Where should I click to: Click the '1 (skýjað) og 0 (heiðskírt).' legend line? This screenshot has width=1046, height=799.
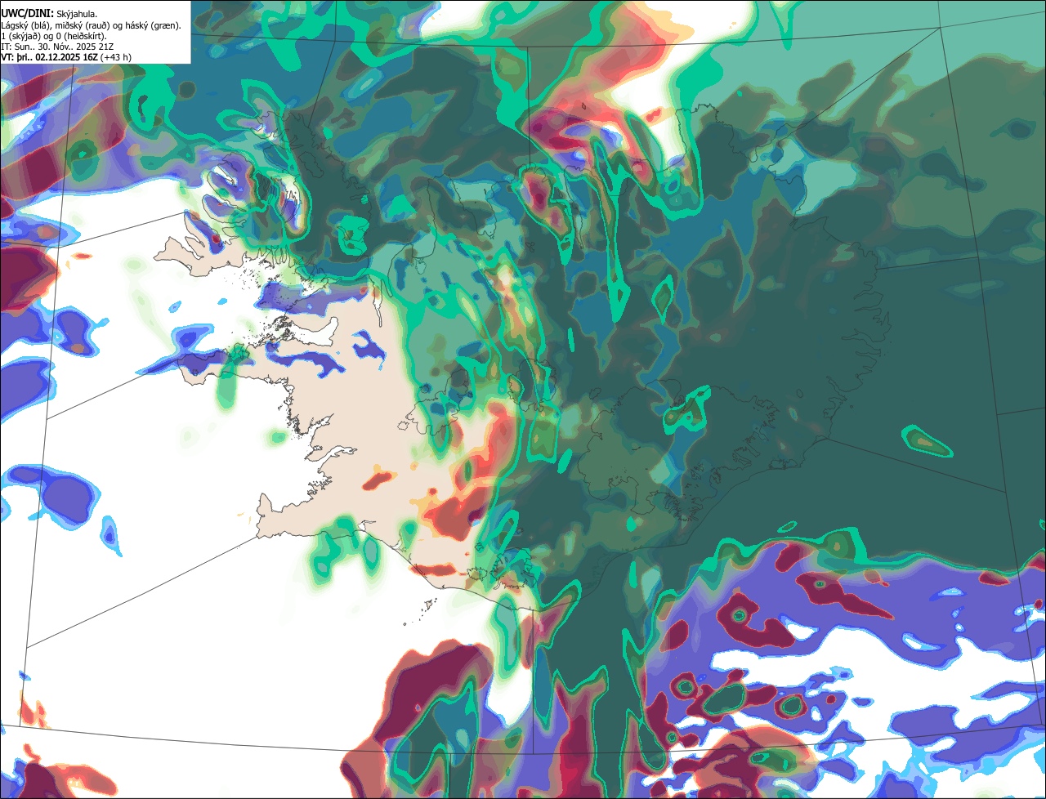[54, 36]
